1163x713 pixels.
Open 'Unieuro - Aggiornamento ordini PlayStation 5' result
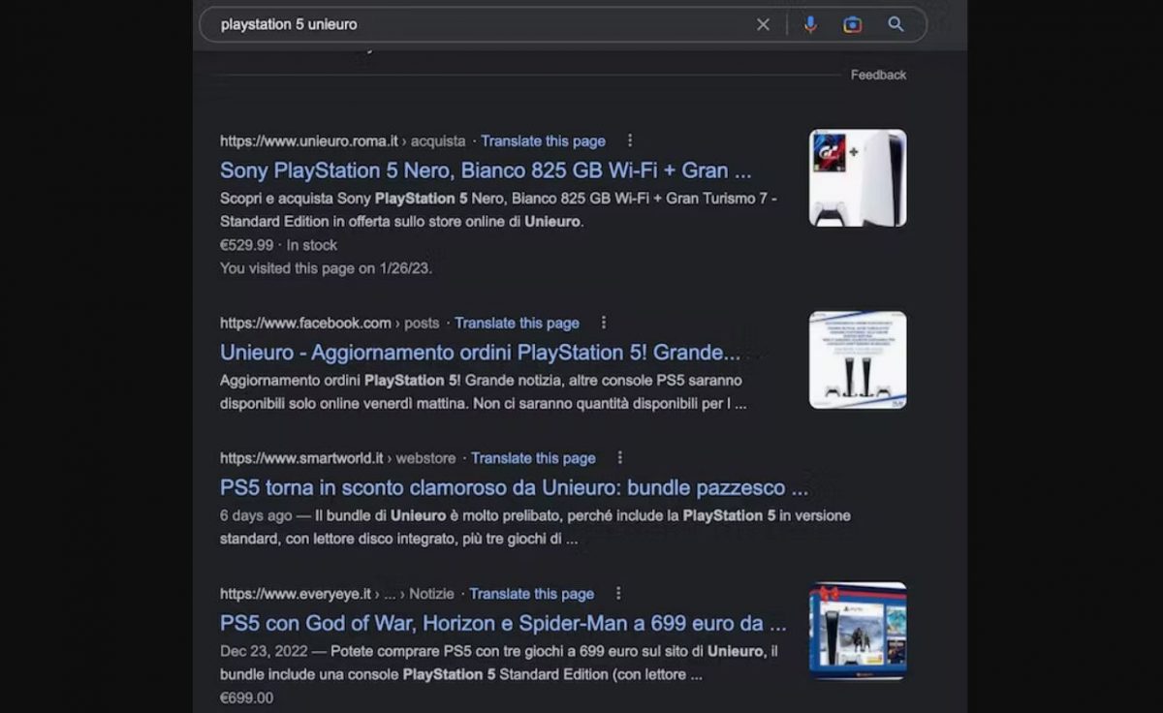coord(480,353)
